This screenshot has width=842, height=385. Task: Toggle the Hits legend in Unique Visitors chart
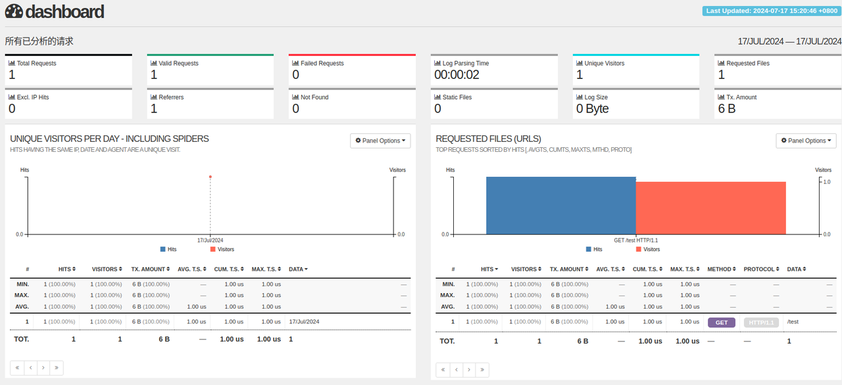point(168,250)
